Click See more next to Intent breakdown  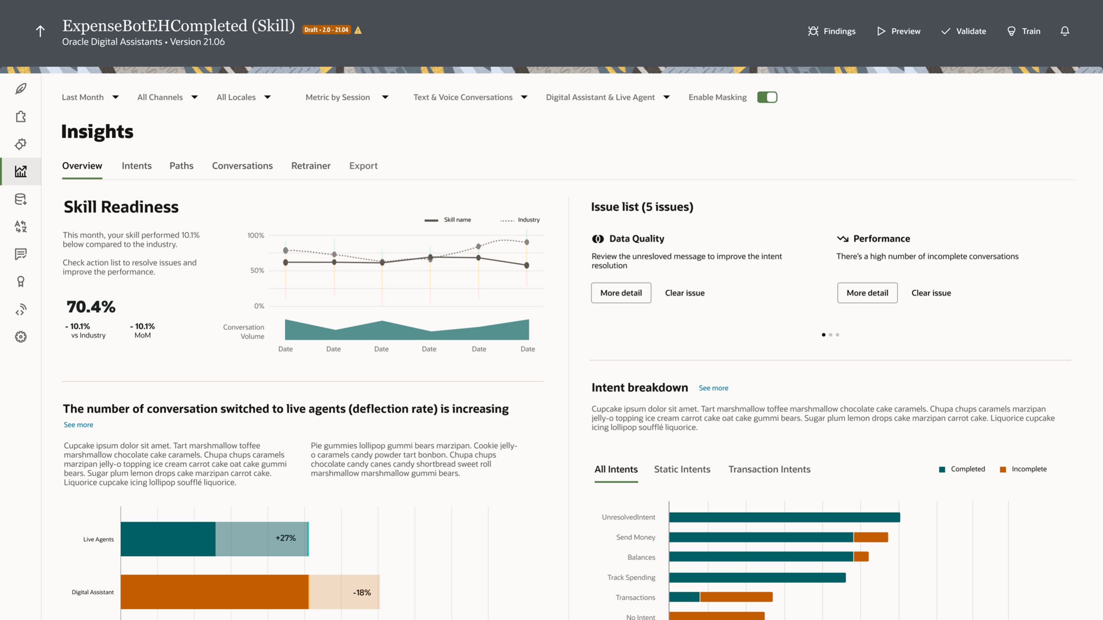click(714, 388)
